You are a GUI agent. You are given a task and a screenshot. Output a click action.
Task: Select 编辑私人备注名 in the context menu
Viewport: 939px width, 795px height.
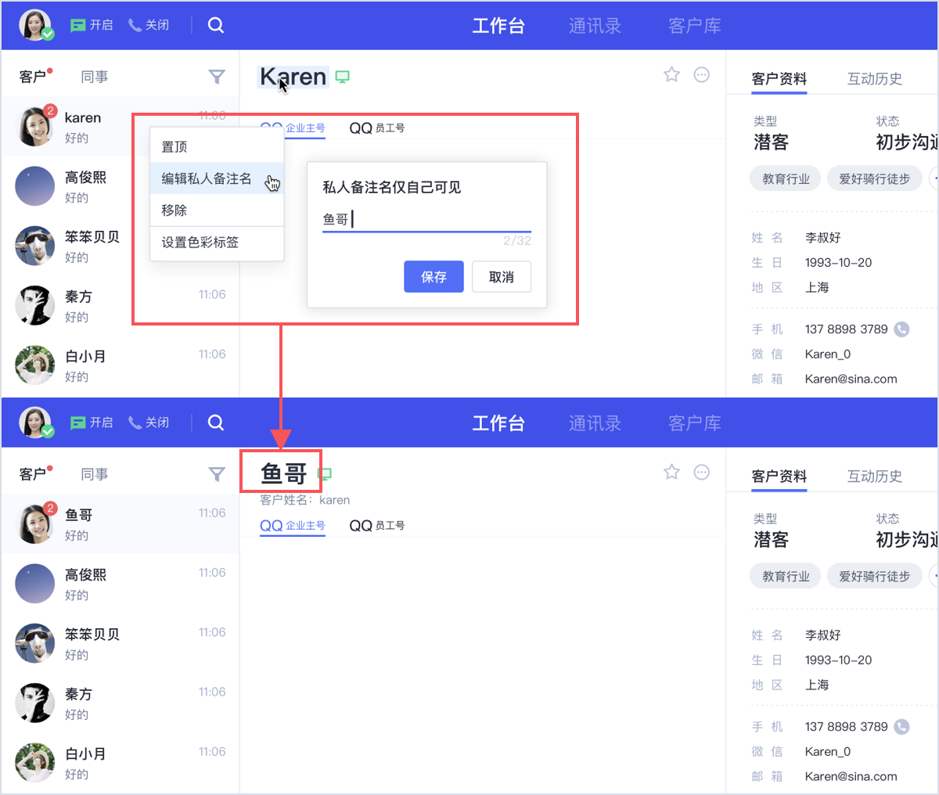[x=217, y=178]
